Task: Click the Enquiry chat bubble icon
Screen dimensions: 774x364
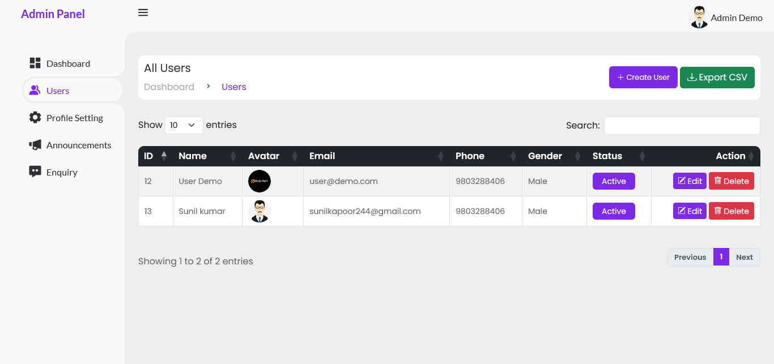Action: point(35,172)
